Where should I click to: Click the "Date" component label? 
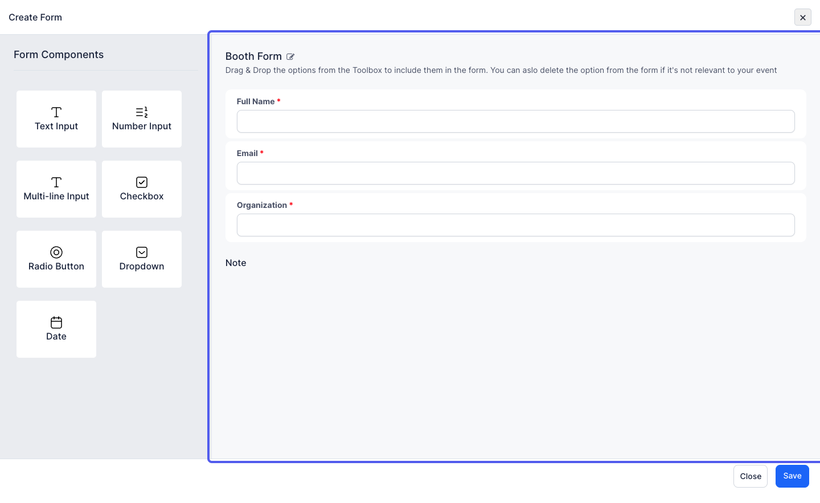click(56, 337)
